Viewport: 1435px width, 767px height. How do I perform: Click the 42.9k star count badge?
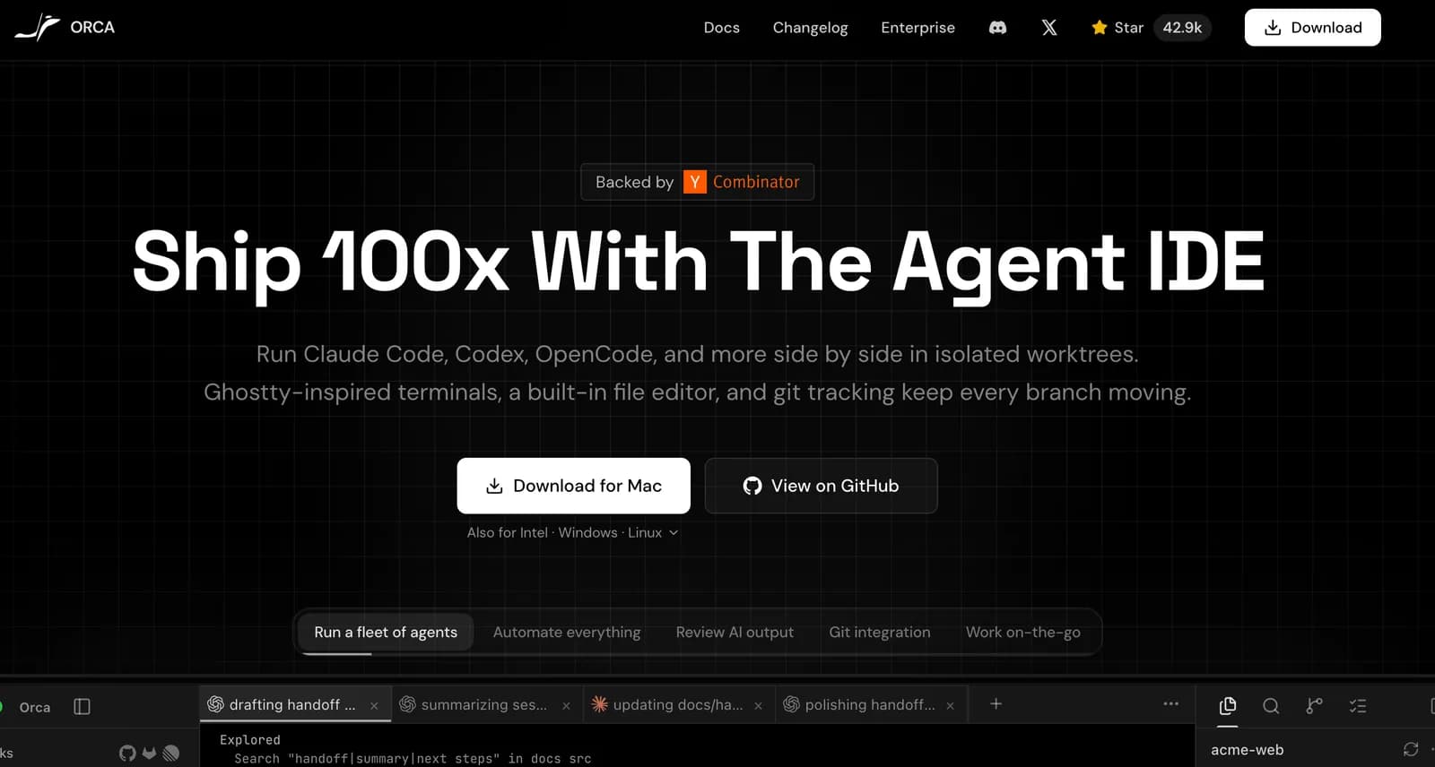[1182, 28]
